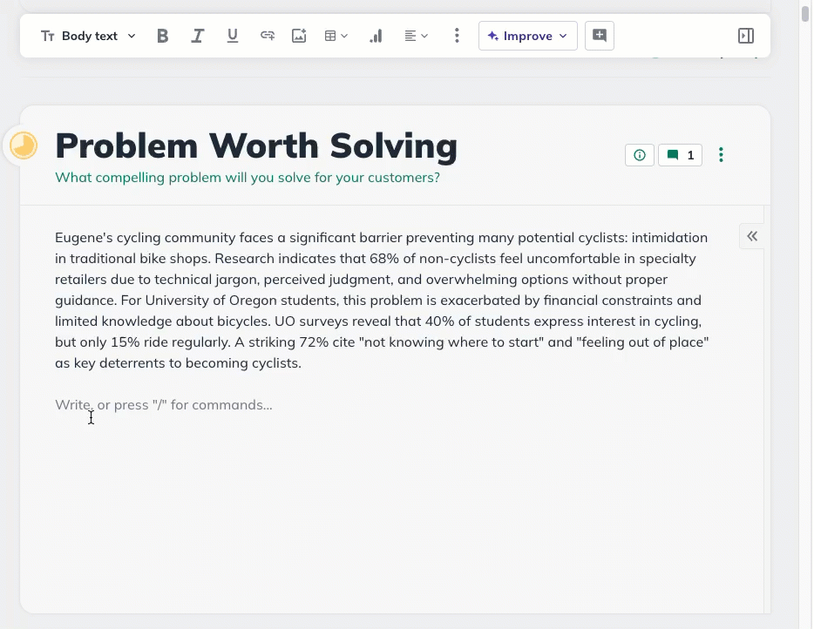Open the Problem Worth Solving section menu
The image size is (814, 629).
tap(721, 155)
